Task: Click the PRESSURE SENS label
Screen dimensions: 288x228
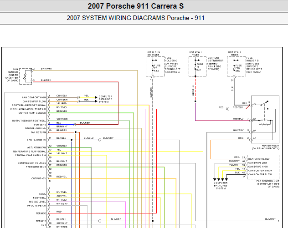Action: pyautogui.click(x=36, y=167)
